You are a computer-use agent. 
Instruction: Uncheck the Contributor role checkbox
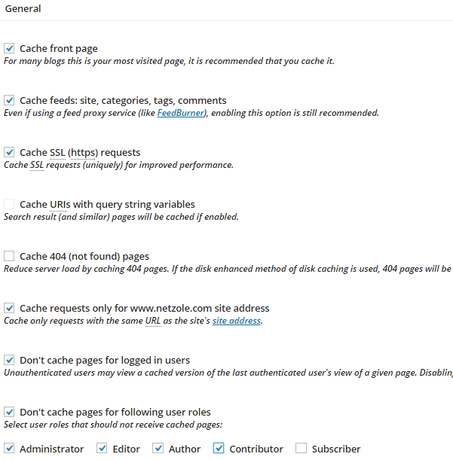219,449
